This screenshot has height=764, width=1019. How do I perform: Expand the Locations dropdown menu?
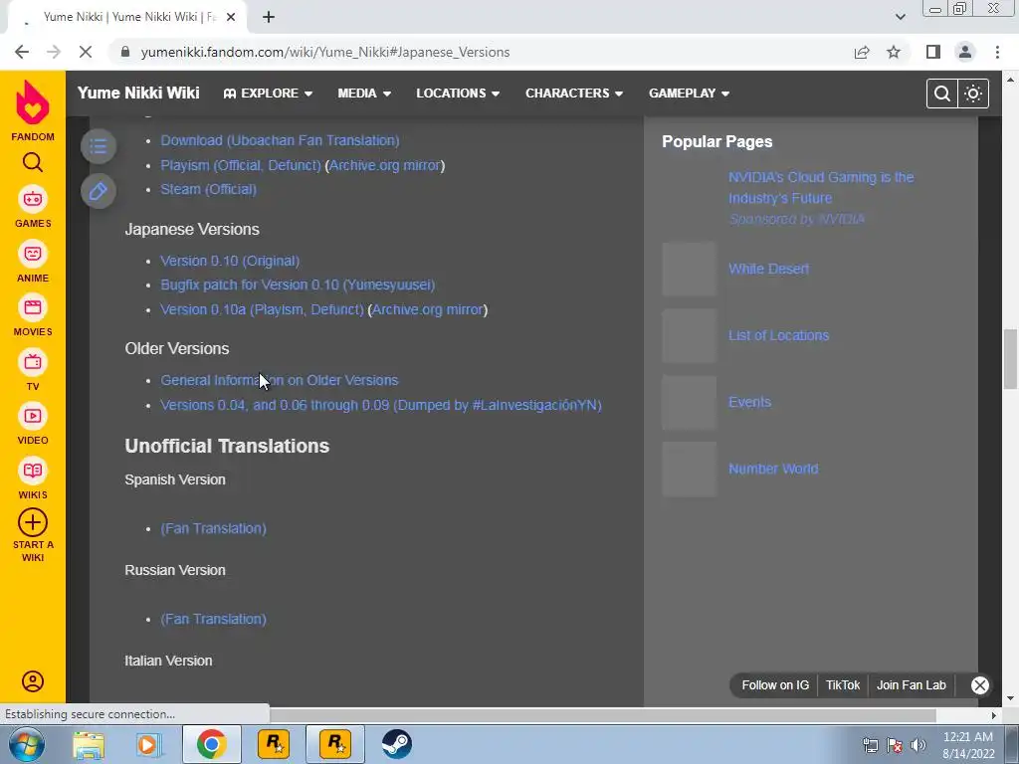[x=458, y=94]
